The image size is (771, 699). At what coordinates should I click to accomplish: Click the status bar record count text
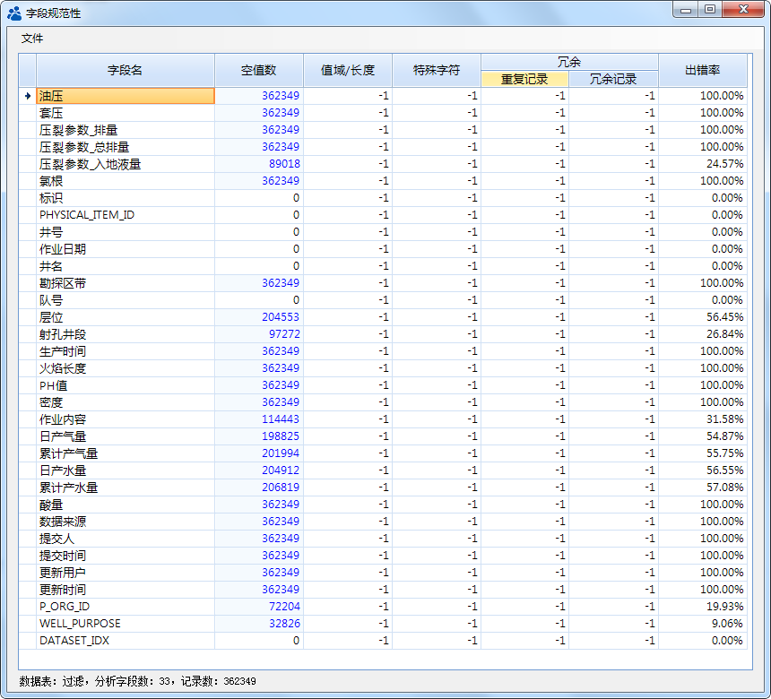(x=219, y=681)
